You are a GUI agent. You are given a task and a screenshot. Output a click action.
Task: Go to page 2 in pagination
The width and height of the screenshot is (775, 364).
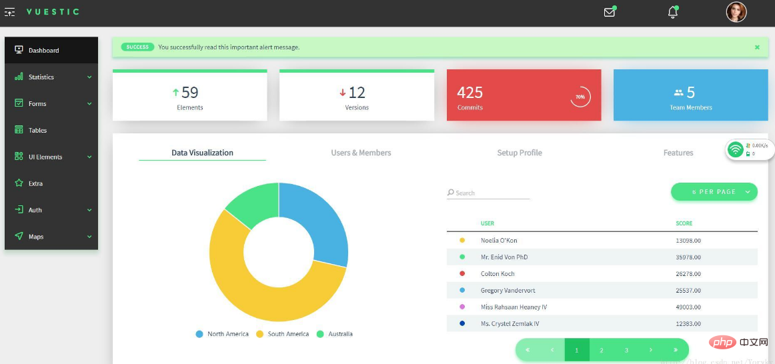coord(602,350)
